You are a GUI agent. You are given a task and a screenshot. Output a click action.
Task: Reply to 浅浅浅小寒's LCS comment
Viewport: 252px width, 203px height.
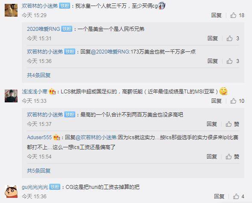216,101
